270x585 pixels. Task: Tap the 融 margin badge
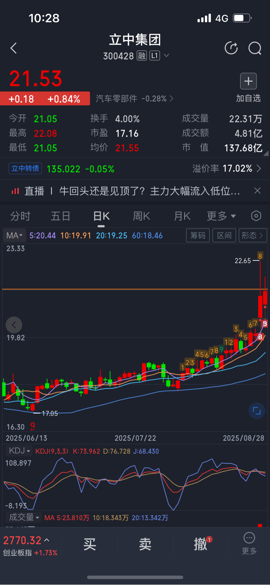(142, 56)
